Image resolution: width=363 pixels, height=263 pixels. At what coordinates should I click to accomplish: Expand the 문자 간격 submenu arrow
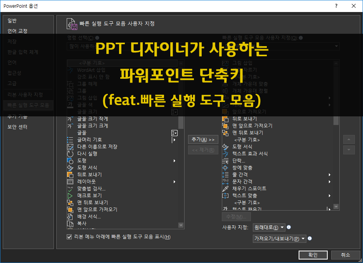click(x=329, y=182)
